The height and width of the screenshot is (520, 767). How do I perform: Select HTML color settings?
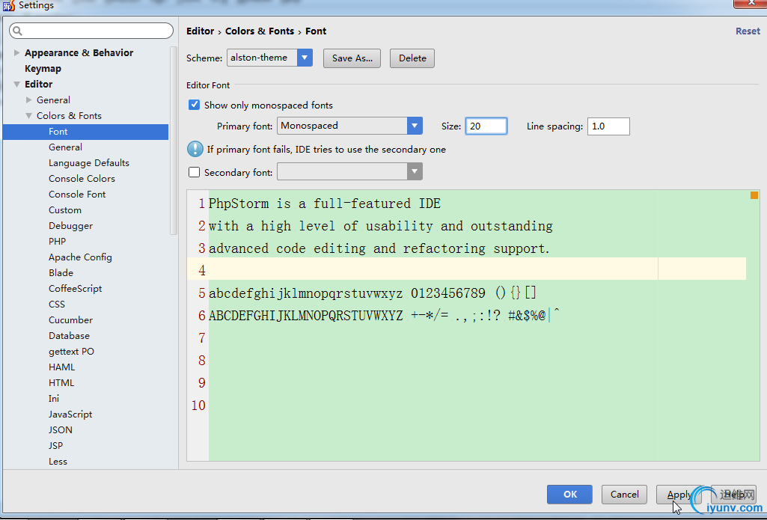[61, 382]
